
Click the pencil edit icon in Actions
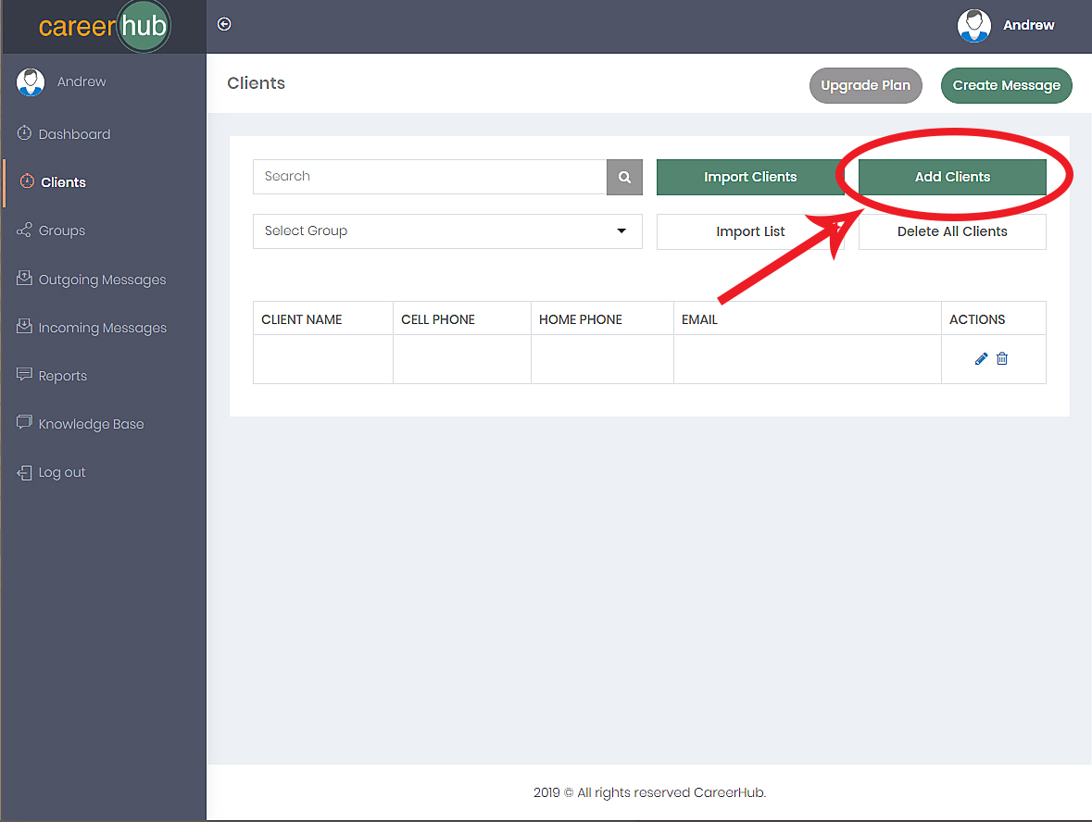tap(981, 358)
